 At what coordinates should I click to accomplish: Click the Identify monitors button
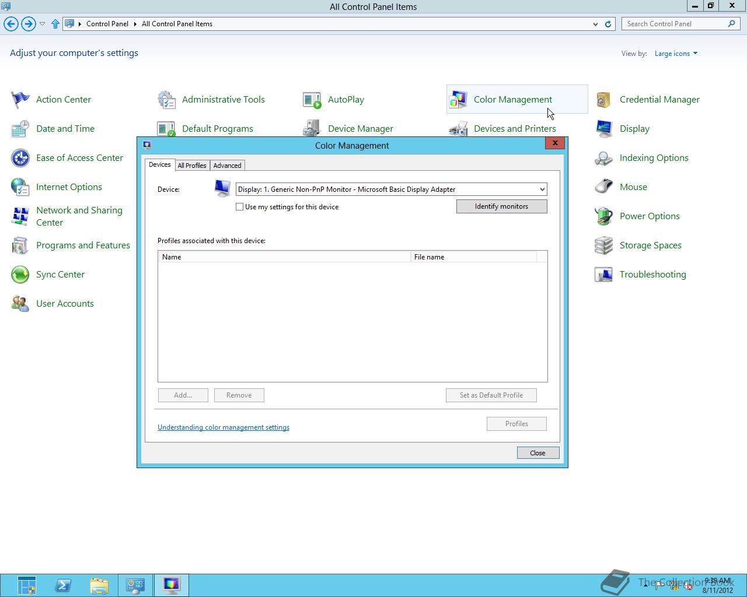pos(502,206)
